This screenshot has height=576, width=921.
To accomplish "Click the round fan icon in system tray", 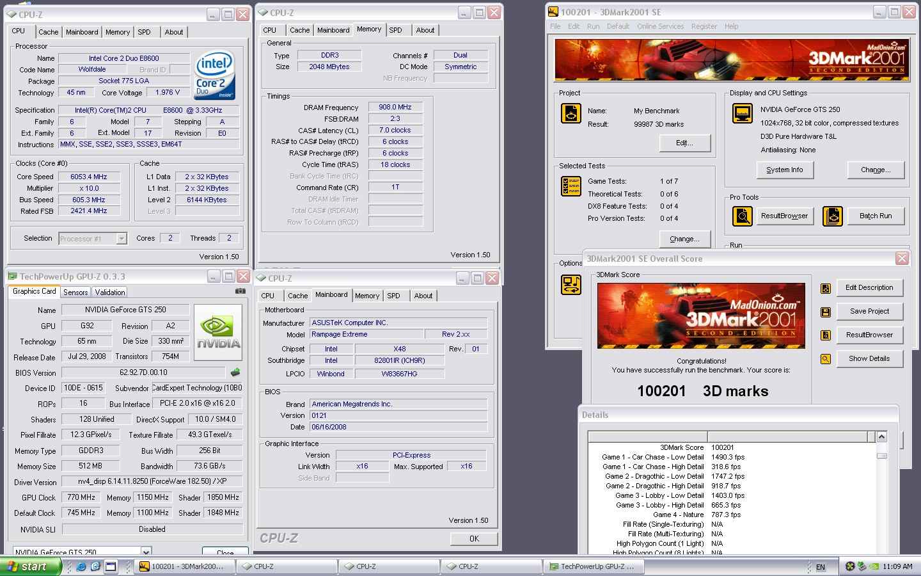I will pos(849,566).
